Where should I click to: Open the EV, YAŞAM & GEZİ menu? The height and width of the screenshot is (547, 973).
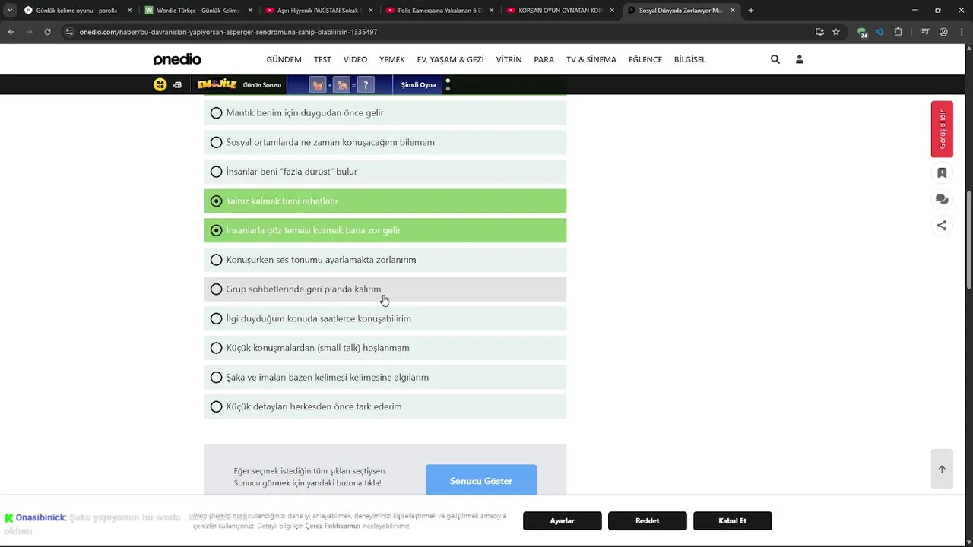tap(450, 59)
